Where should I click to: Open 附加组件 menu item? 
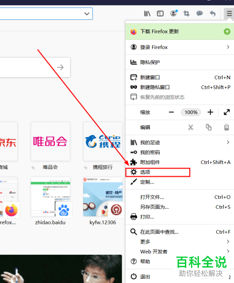click(180, 162)
